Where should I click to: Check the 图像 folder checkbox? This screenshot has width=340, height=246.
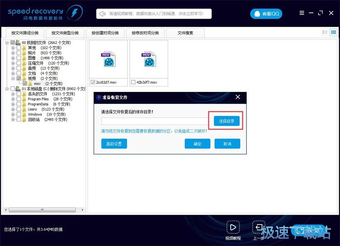(x=19, y=58)
